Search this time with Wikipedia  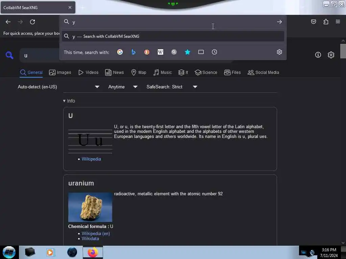(160, 52)
